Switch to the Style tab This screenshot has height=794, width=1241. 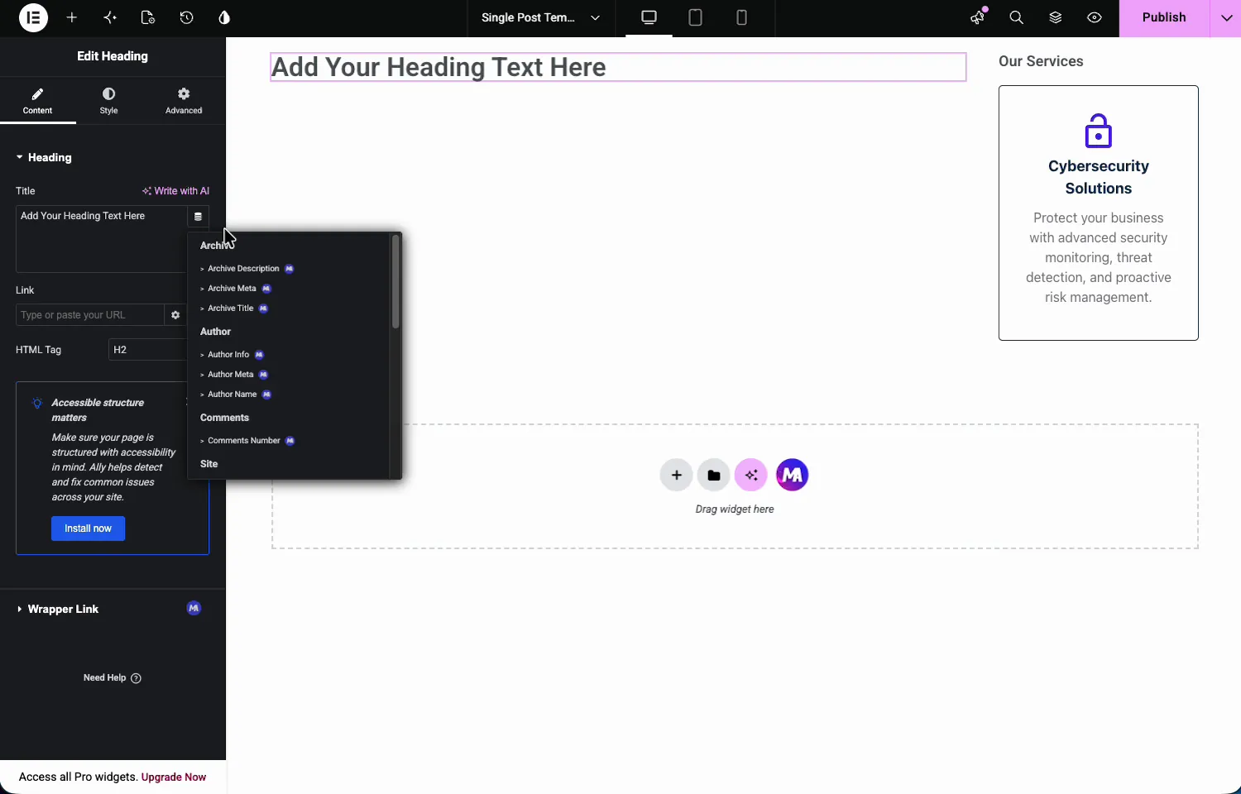click(x=109, y=101)
